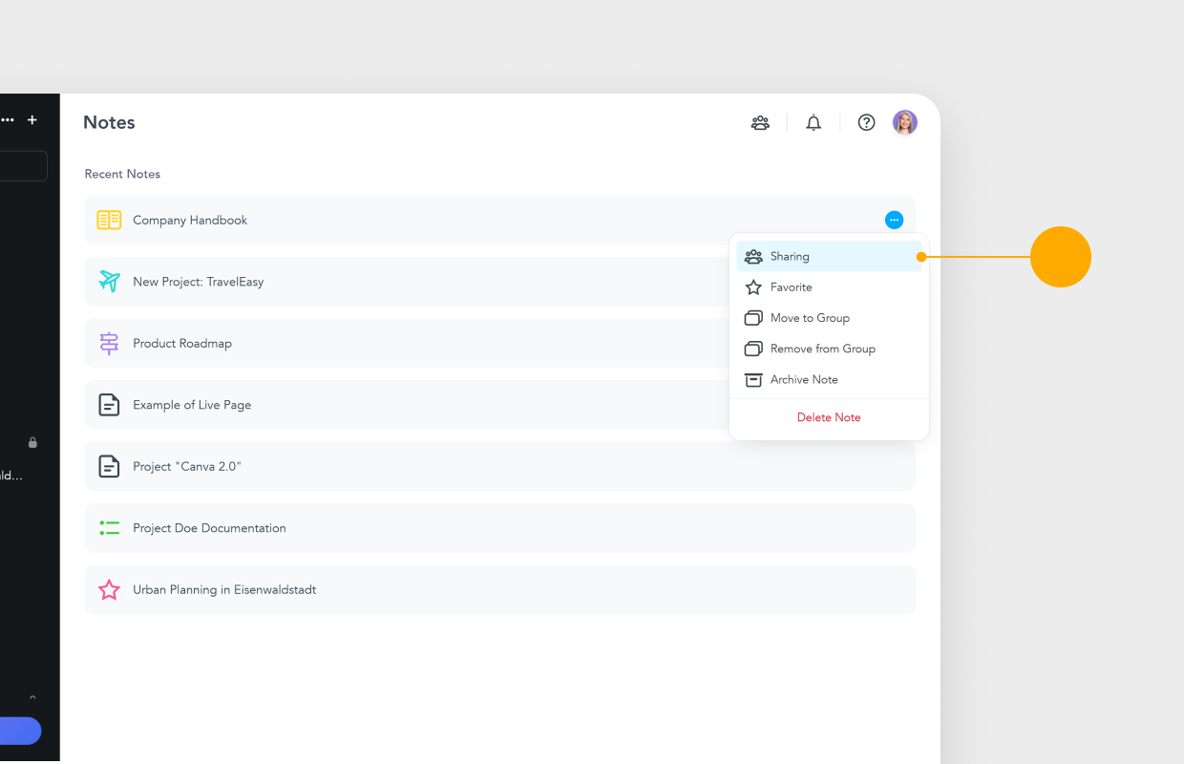Open the help question mark icon

(866, 122)
